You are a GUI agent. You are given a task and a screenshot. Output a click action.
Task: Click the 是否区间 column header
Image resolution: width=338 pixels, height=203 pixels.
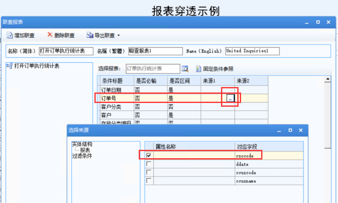click(x=184, y=81)
